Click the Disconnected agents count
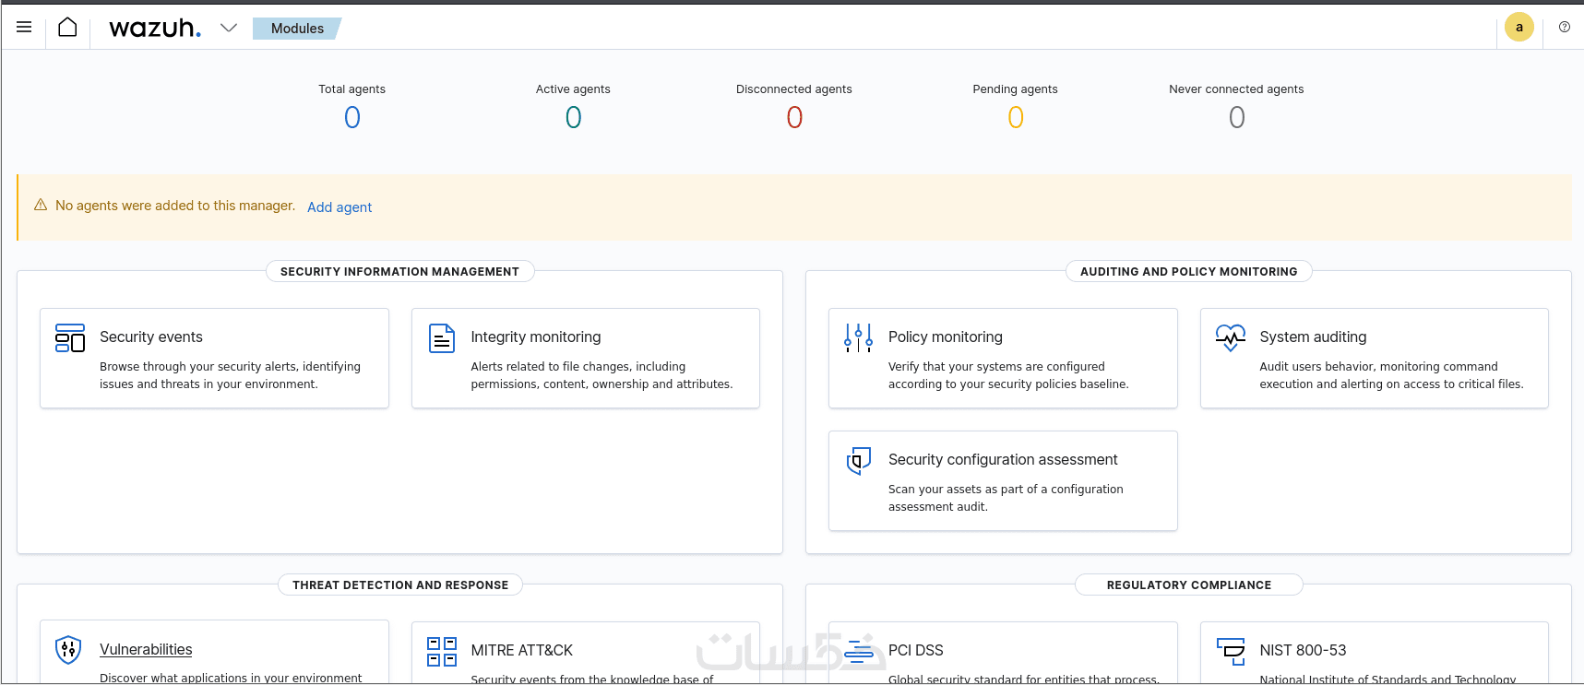This screenshot has width=1584, height=685. click(794, 117)
